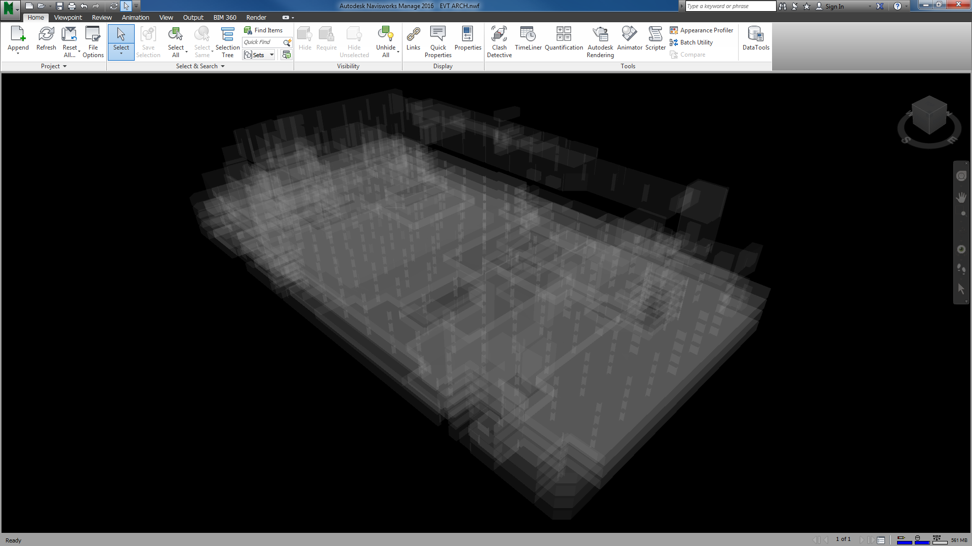Toggle the Quick Properties display
Screen dimensions: 972x546
pyautogui.click(x=438, y=41)
